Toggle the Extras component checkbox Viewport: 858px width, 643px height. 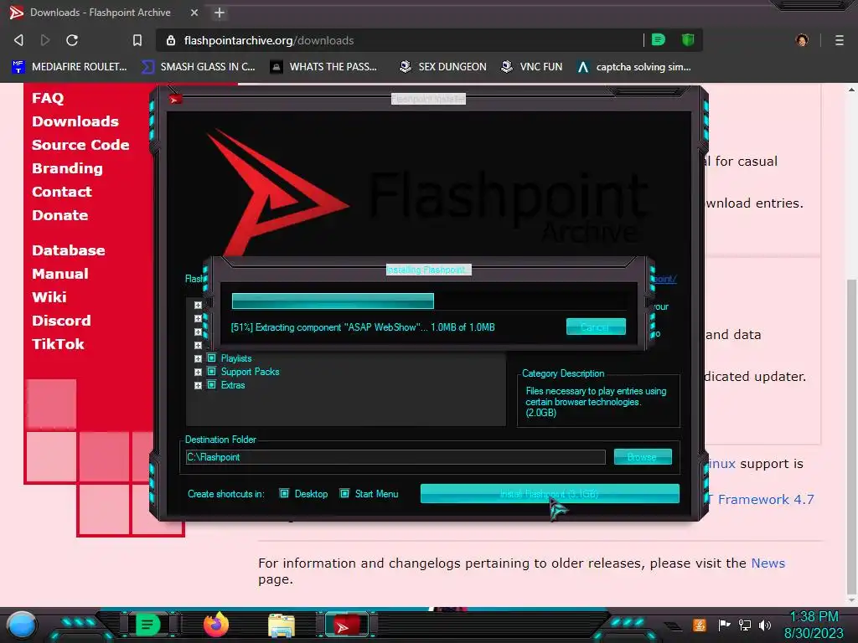point(212,385)
